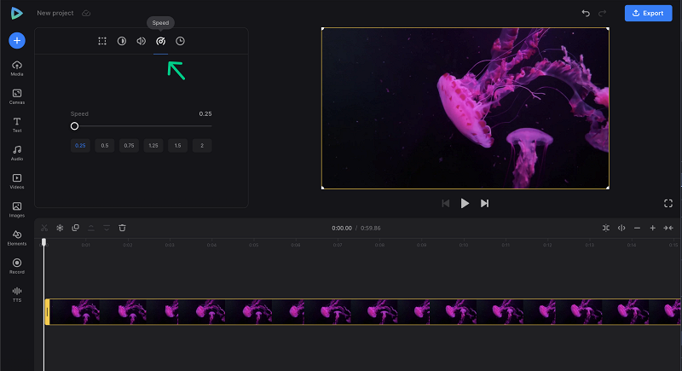Viewport: 682px width, 371px height.
Task: Click the freeze frame snowflake icon
Action: click(60, 228)
